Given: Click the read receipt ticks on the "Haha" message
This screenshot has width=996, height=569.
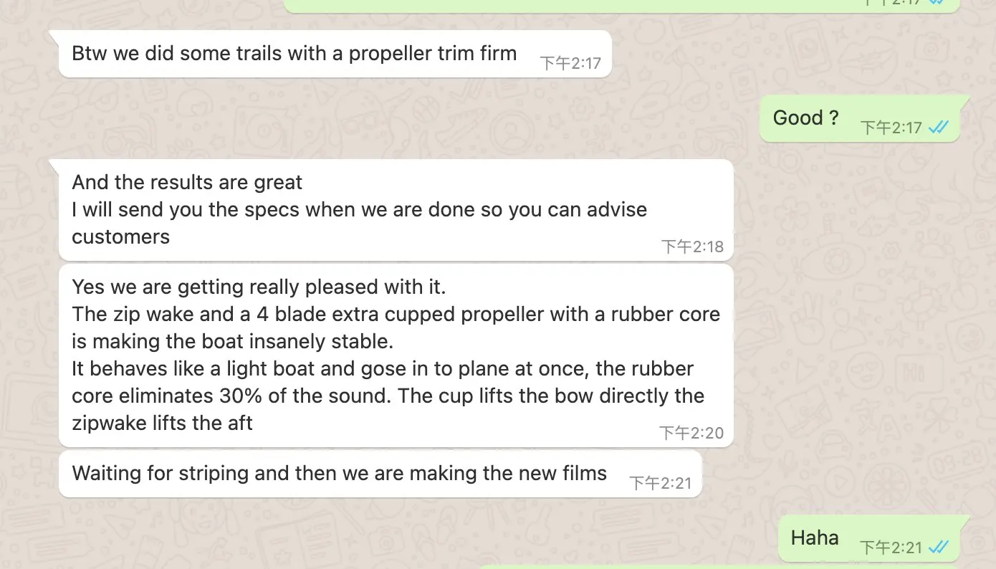Looking at the screenshot, I should [x=938, y=548].
